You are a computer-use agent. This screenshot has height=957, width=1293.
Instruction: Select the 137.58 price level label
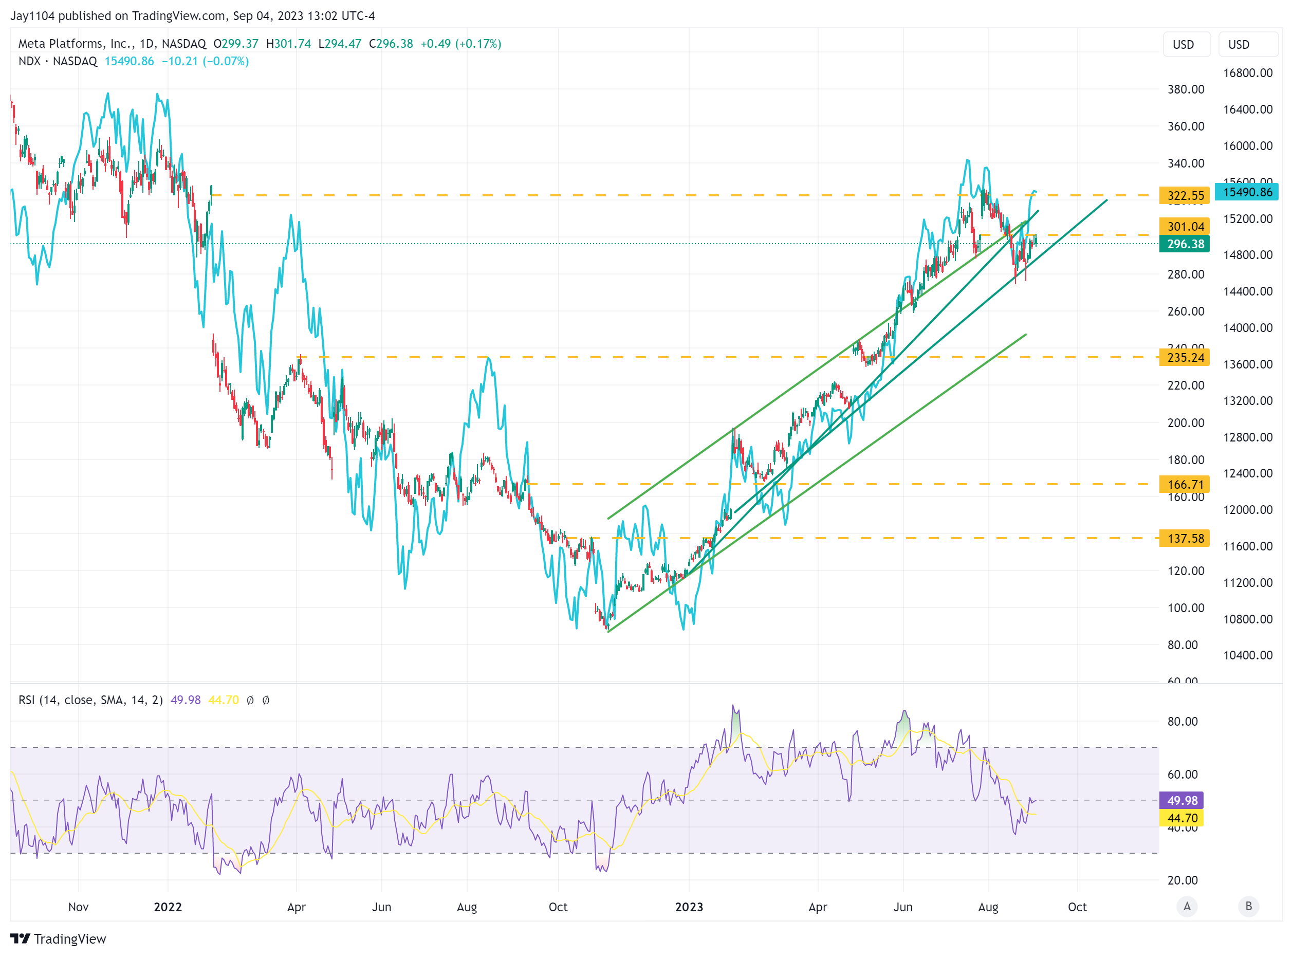(x=1185, y=539)
